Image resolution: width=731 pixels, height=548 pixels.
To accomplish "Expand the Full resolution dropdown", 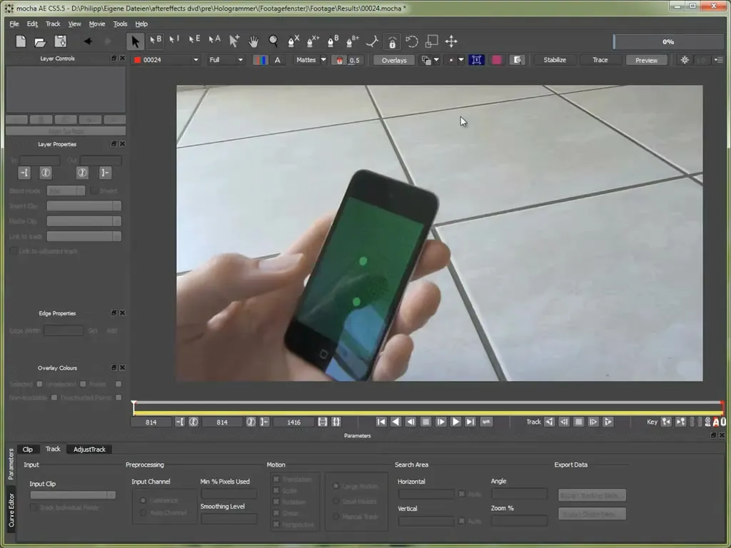I will (x=226, y=60).
